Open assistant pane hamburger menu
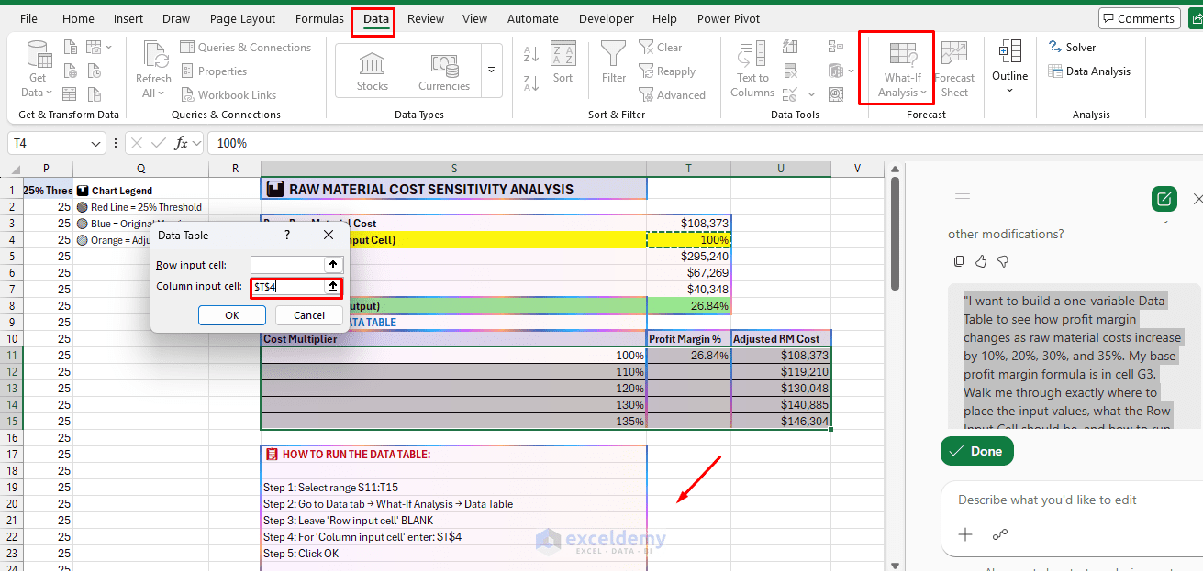Viewport: 1203px width, 571px height. point(963,199)
